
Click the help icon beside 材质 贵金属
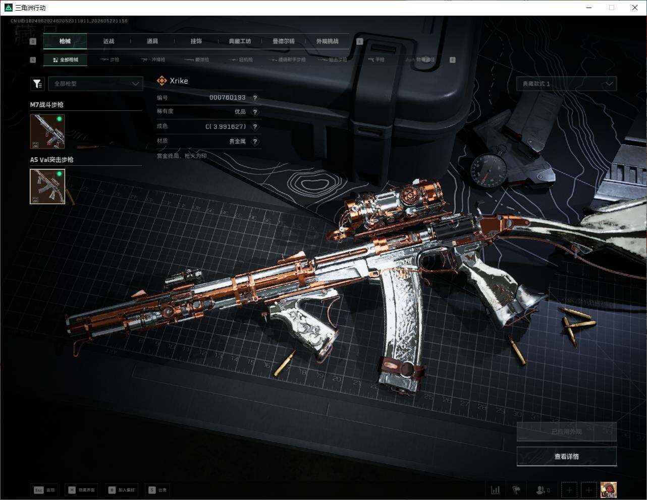(x=255, y=141)
